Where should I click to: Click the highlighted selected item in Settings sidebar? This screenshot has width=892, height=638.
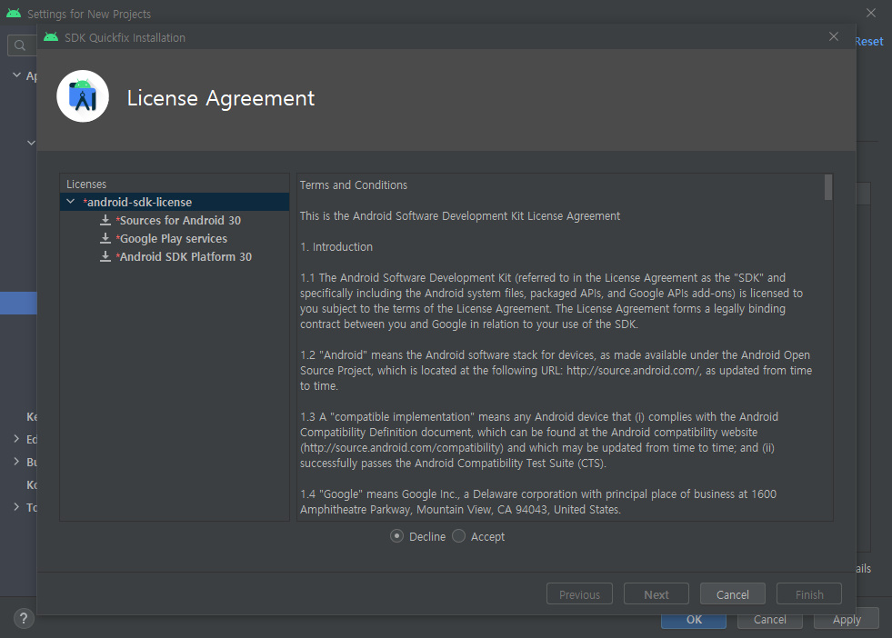coord(18,303)
